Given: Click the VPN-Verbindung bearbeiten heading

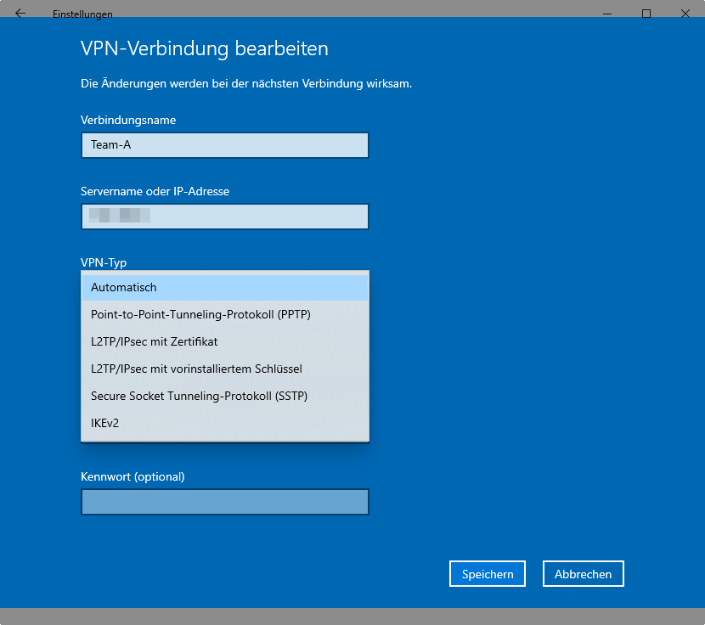Looking at the screenshot, I should tap(205, 48).
